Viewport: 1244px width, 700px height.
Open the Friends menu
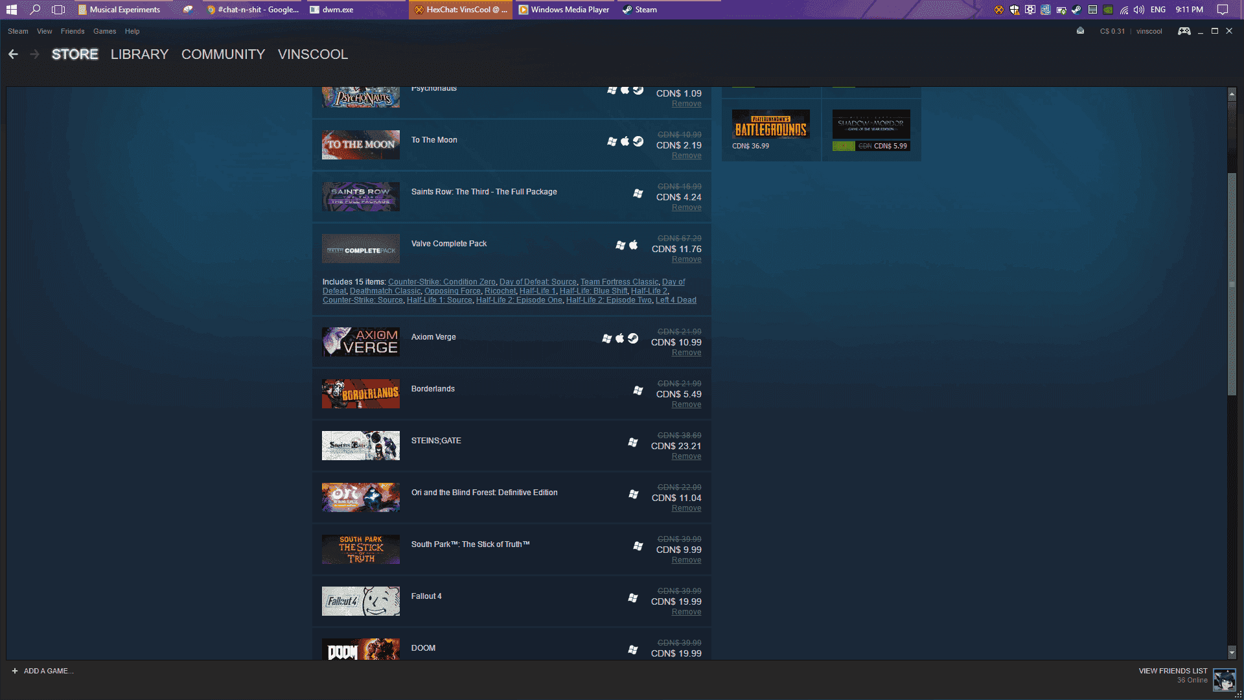point(73,31)
